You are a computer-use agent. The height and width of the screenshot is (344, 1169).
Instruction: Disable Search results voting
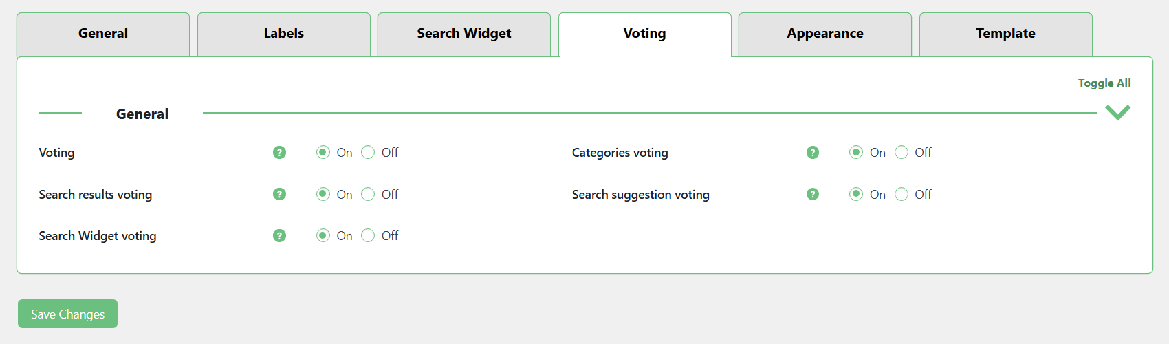coord(369,195)
